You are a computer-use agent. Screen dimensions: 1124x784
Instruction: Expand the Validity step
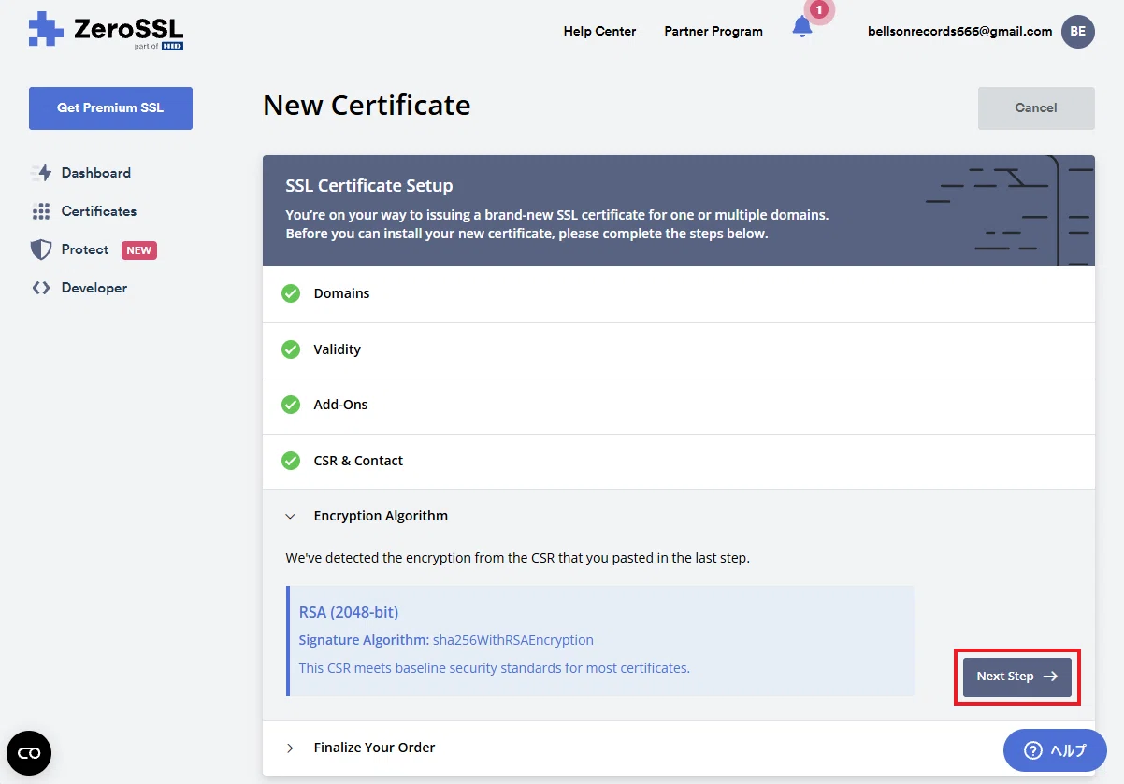click(x=679, y=349)
